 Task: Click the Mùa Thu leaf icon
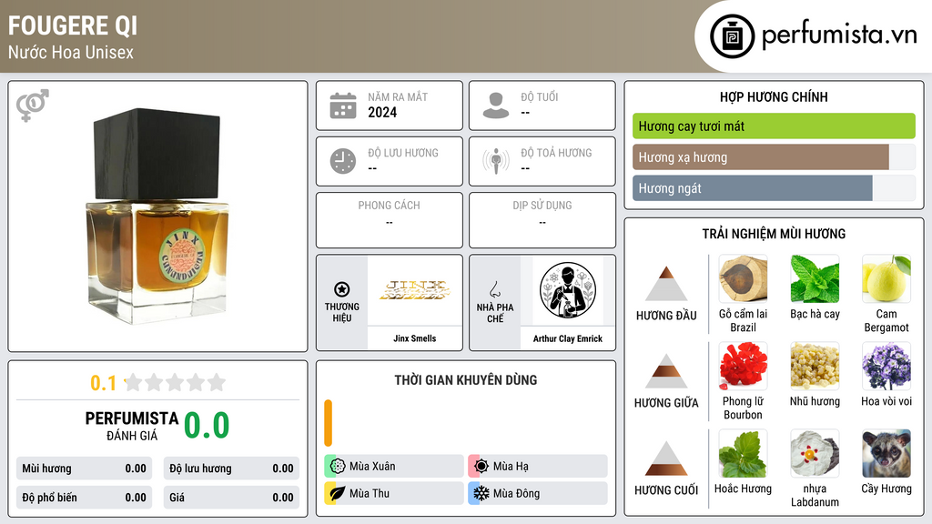[x=338, y=493]
